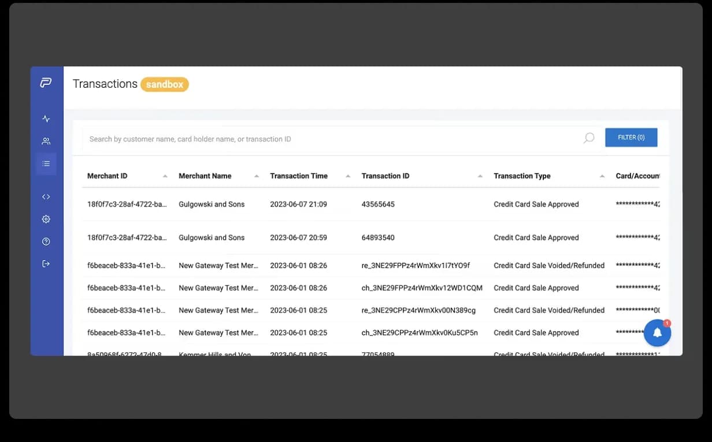The width and height of the screenshot is (712, 442).
Task: Open the help question mark icon
Action: click(46, 242)
